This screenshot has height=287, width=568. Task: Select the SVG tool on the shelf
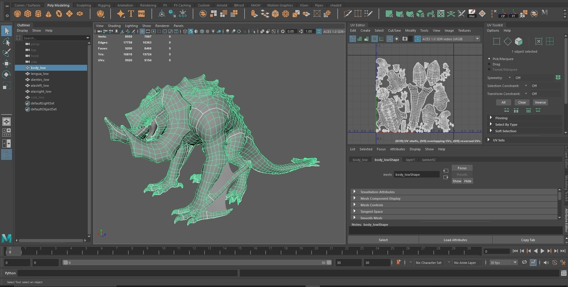(141, 14)
